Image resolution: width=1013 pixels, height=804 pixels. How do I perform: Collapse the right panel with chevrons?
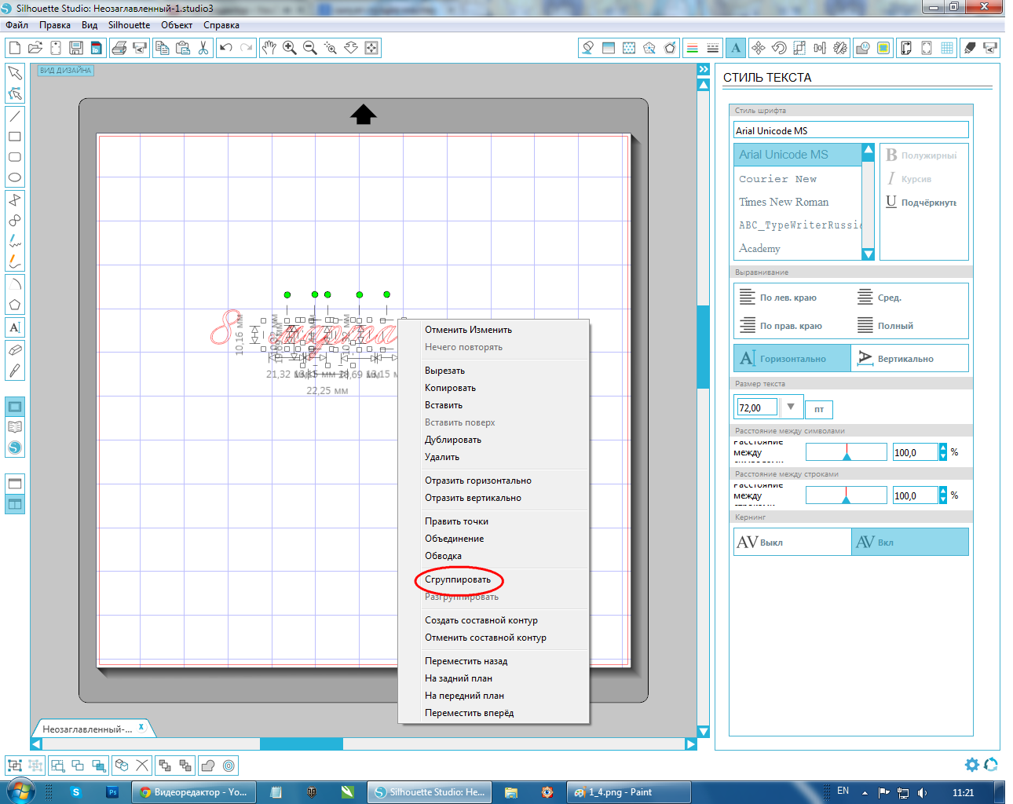pyautogui.click(x=704, y=70)
